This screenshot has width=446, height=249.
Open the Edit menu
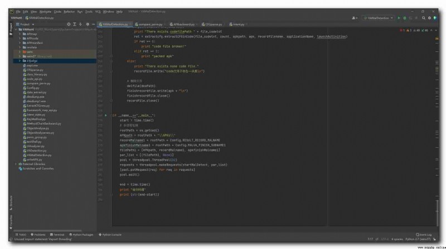click(25, 12)
